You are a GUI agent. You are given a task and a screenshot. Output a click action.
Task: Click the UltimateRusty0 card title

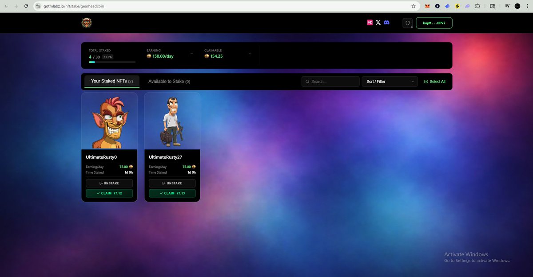point(101,157)
